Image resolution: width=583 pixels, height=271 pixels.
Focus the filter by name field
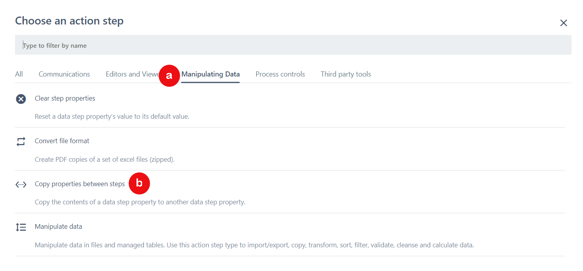pos(293,45)
